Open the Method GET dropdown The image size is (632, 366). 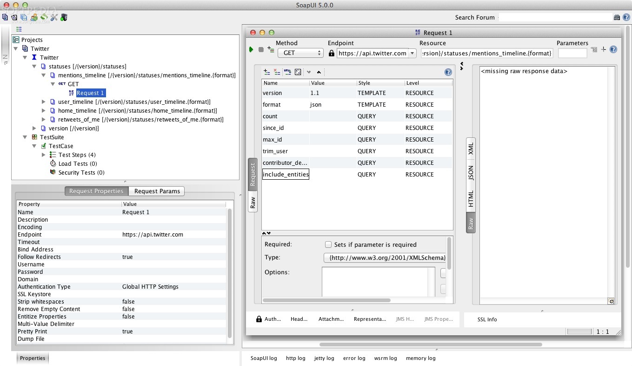point(300,53)
